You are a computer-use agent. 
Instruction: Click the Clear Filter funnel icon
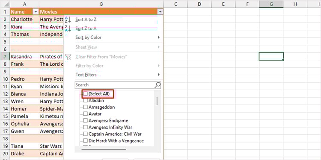pos(68,56)
